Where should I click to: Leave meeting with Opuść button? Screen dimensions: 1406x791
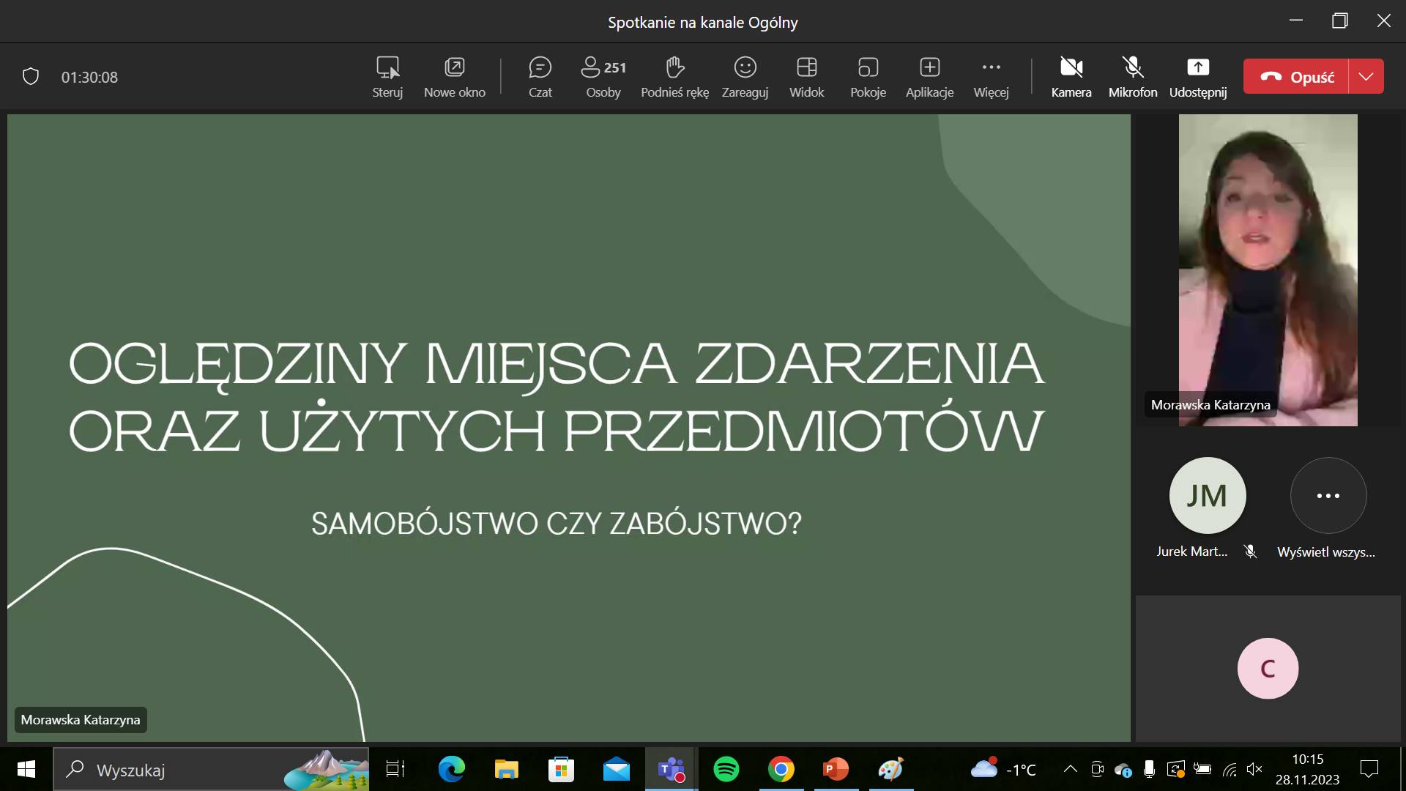(x=1296, y=77)
